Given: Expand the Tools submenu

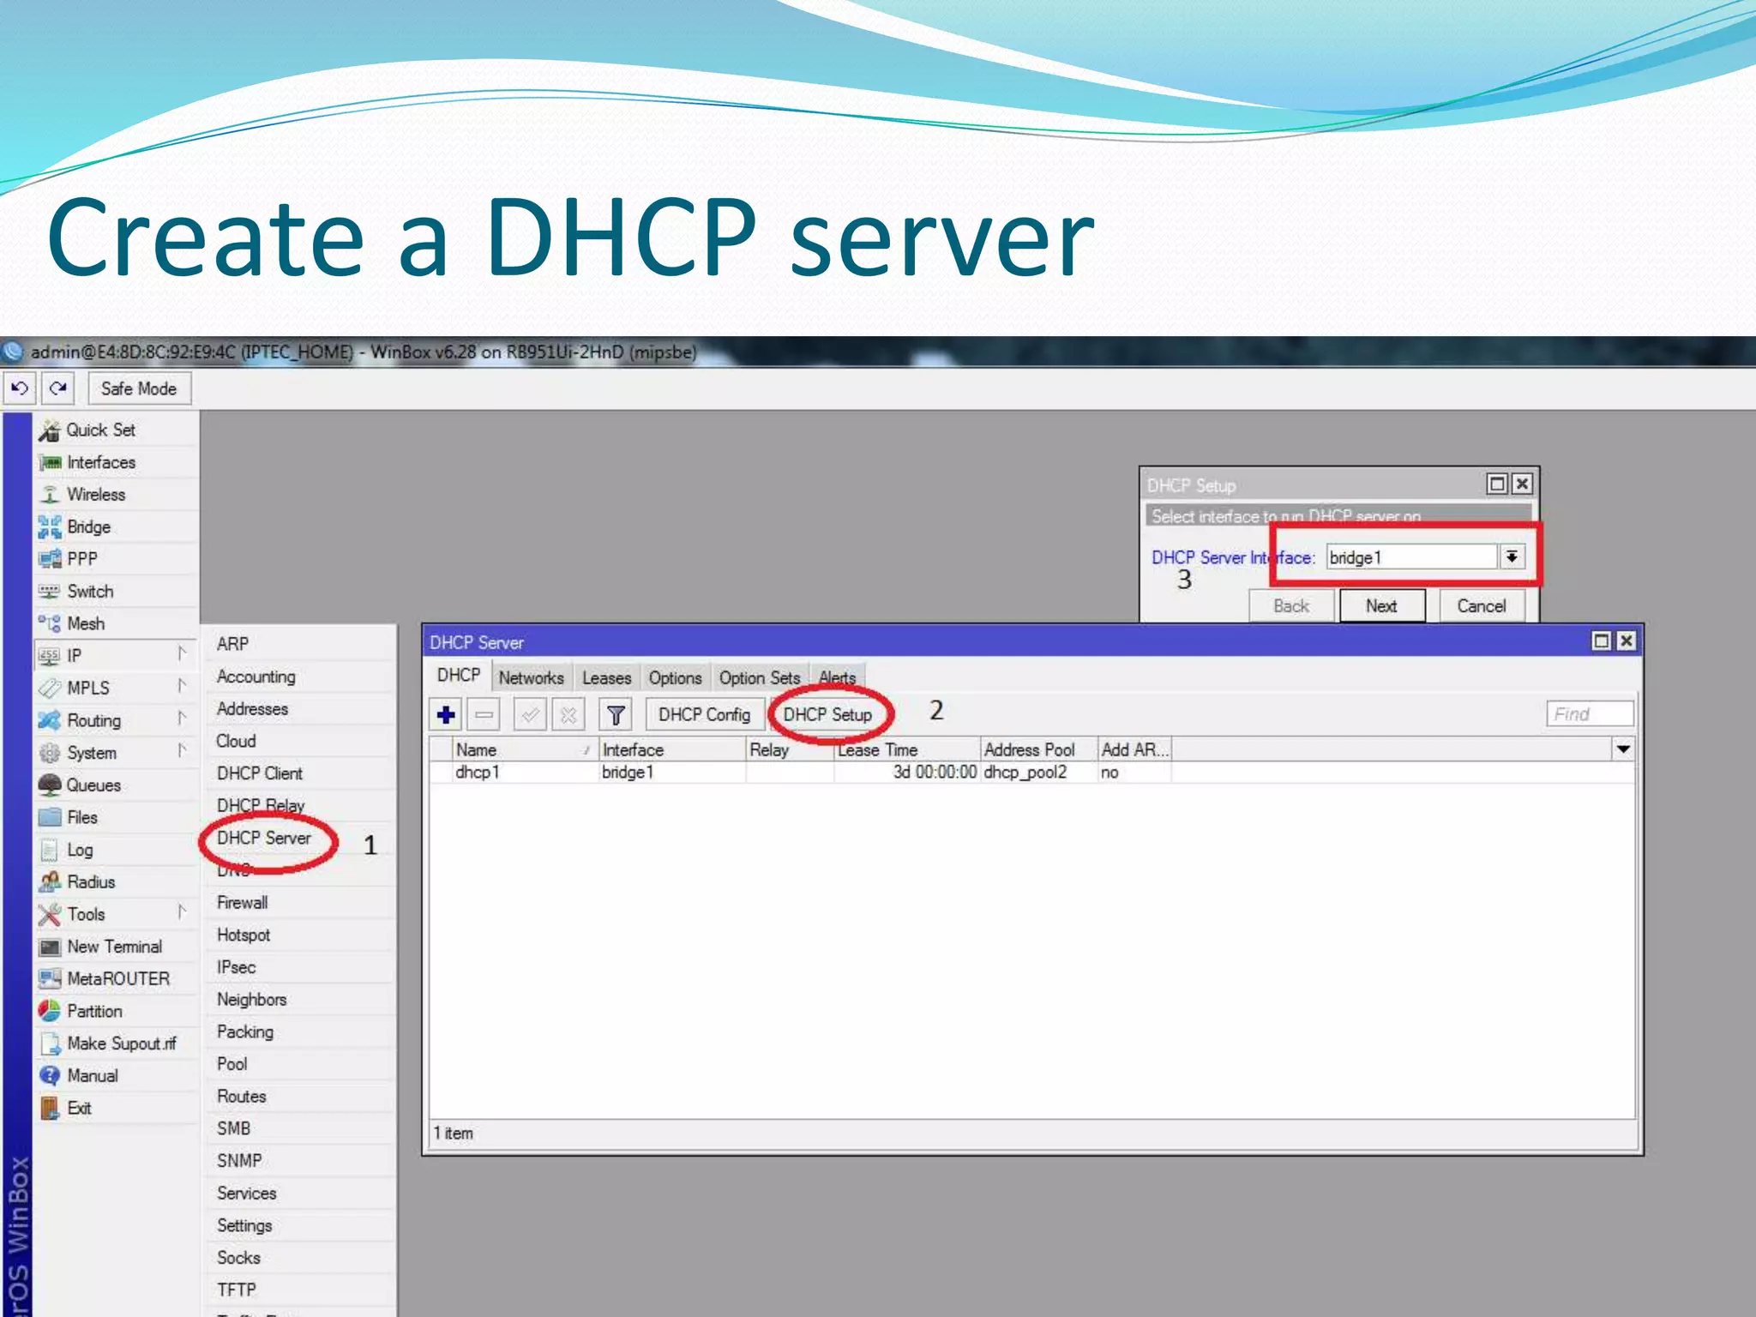Looking at the screenshot, I should [116, 914].
